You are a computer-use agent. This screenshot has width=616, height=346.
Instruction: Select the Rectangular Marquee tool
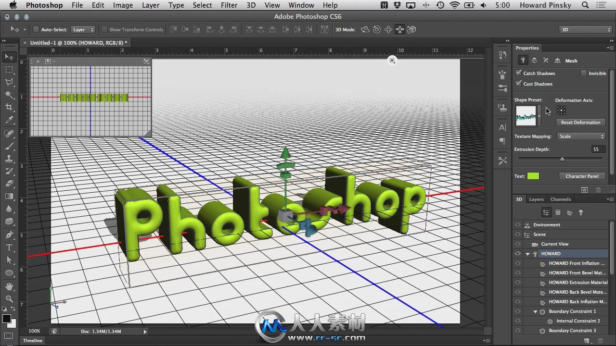click(9, 70)
